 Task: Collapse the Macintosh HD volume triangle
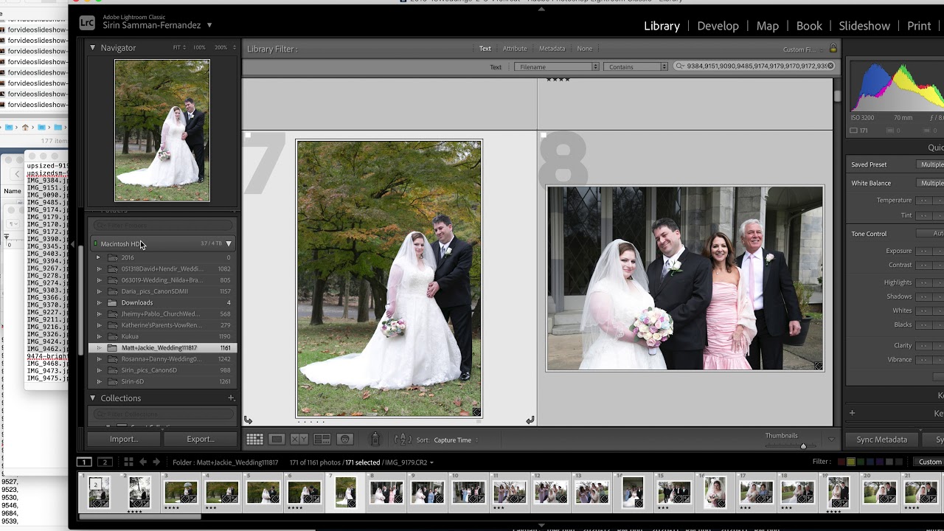point(229,243)
